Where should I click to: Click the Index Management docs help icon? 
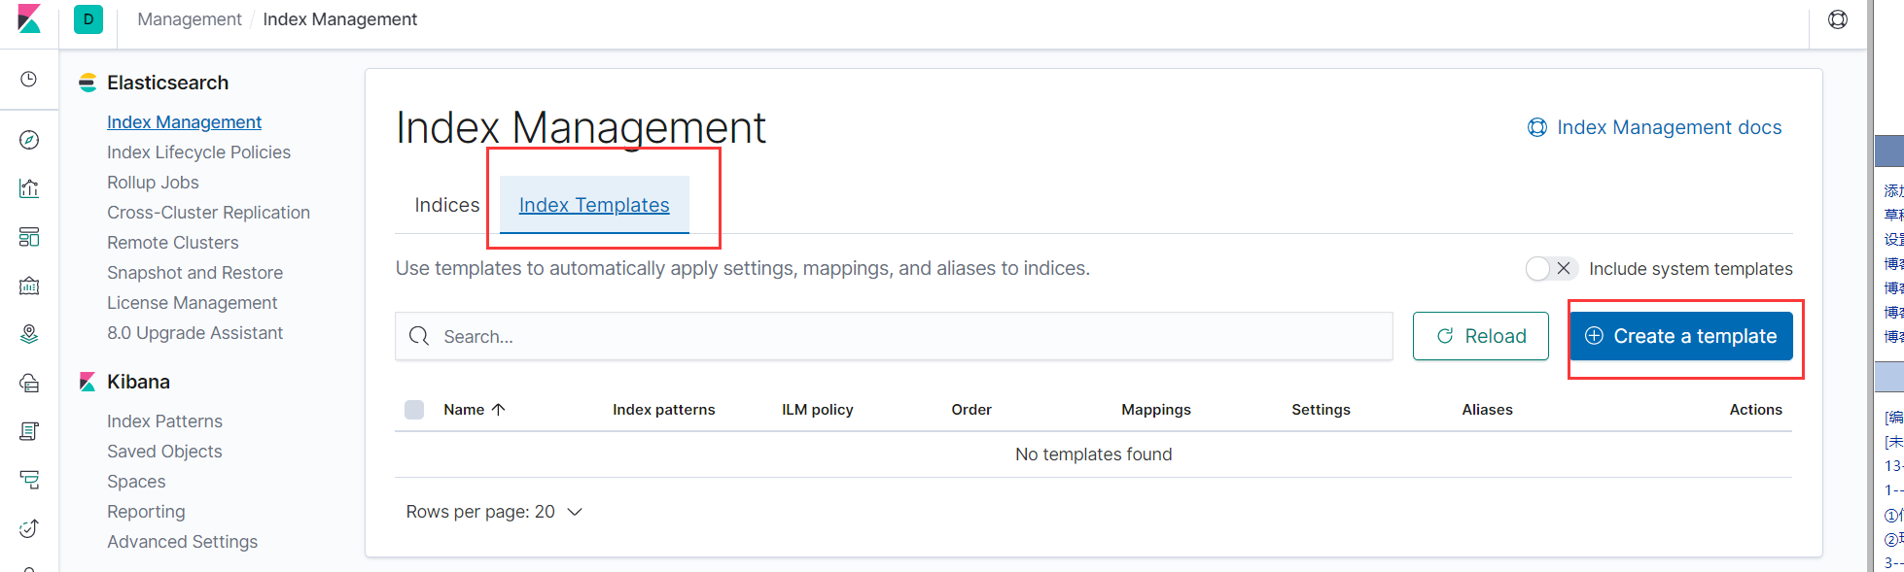point(1537,127)
